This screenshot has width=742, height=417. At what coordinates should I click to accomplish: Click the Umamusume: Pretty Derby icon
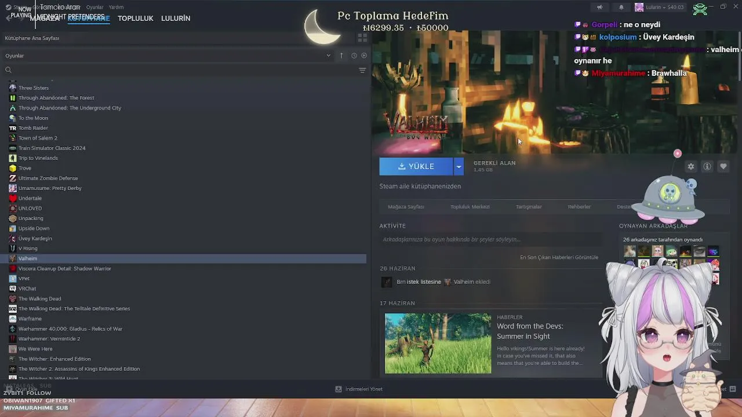(13, 188)
